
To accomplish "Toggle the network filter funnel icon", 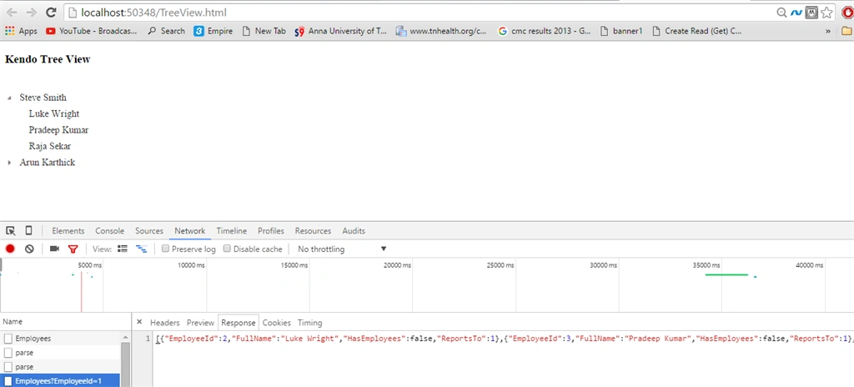I will 73,249.
